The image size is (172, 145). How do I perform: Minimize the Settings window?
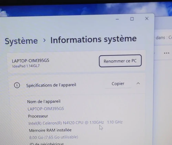(x=117, y=19)
